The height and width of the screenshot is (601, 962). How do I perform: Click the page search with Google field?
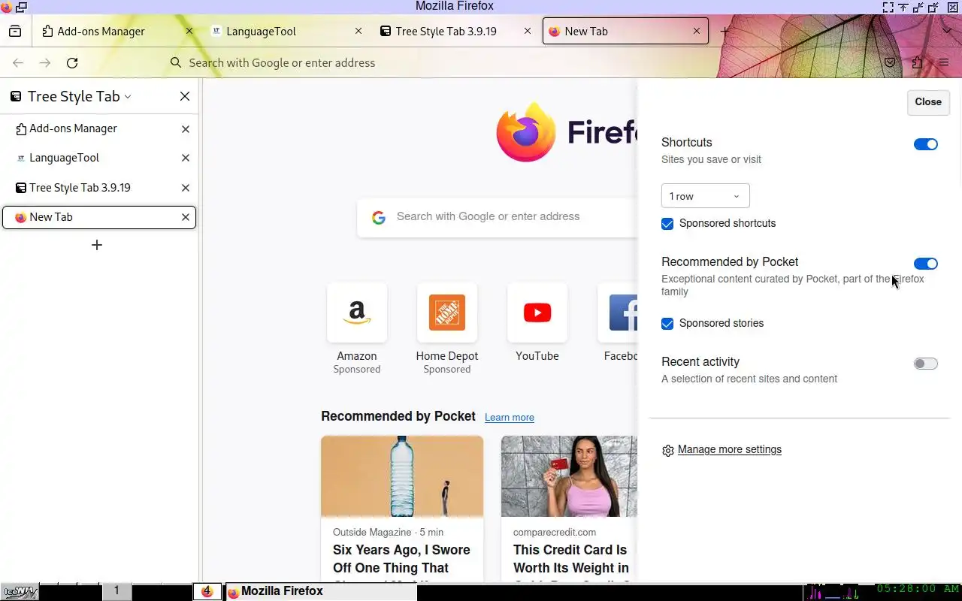498,217
